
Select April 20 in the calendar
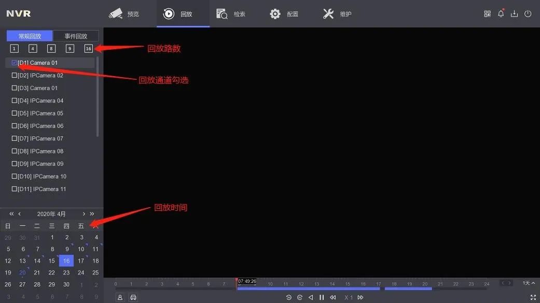click(x=22, y=272)
